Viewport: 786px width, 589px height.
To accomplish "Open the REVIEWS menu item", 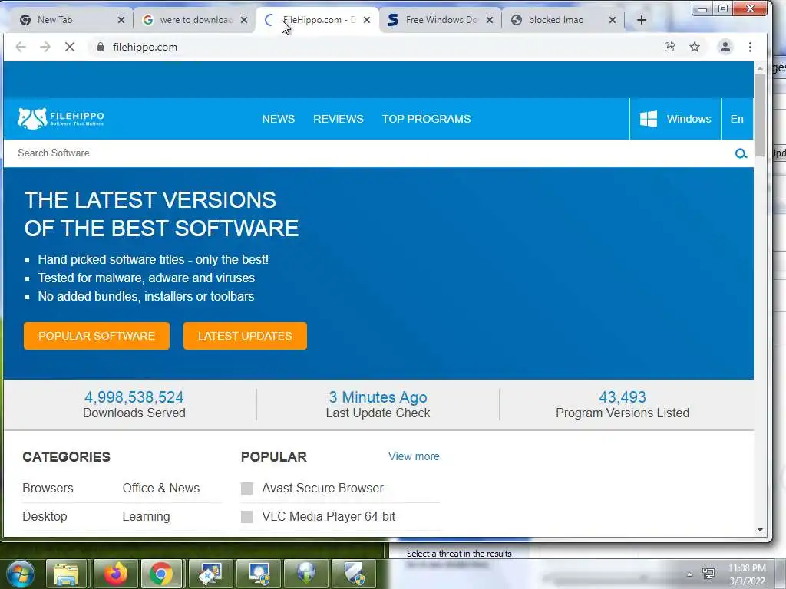I will coord(339,119).
